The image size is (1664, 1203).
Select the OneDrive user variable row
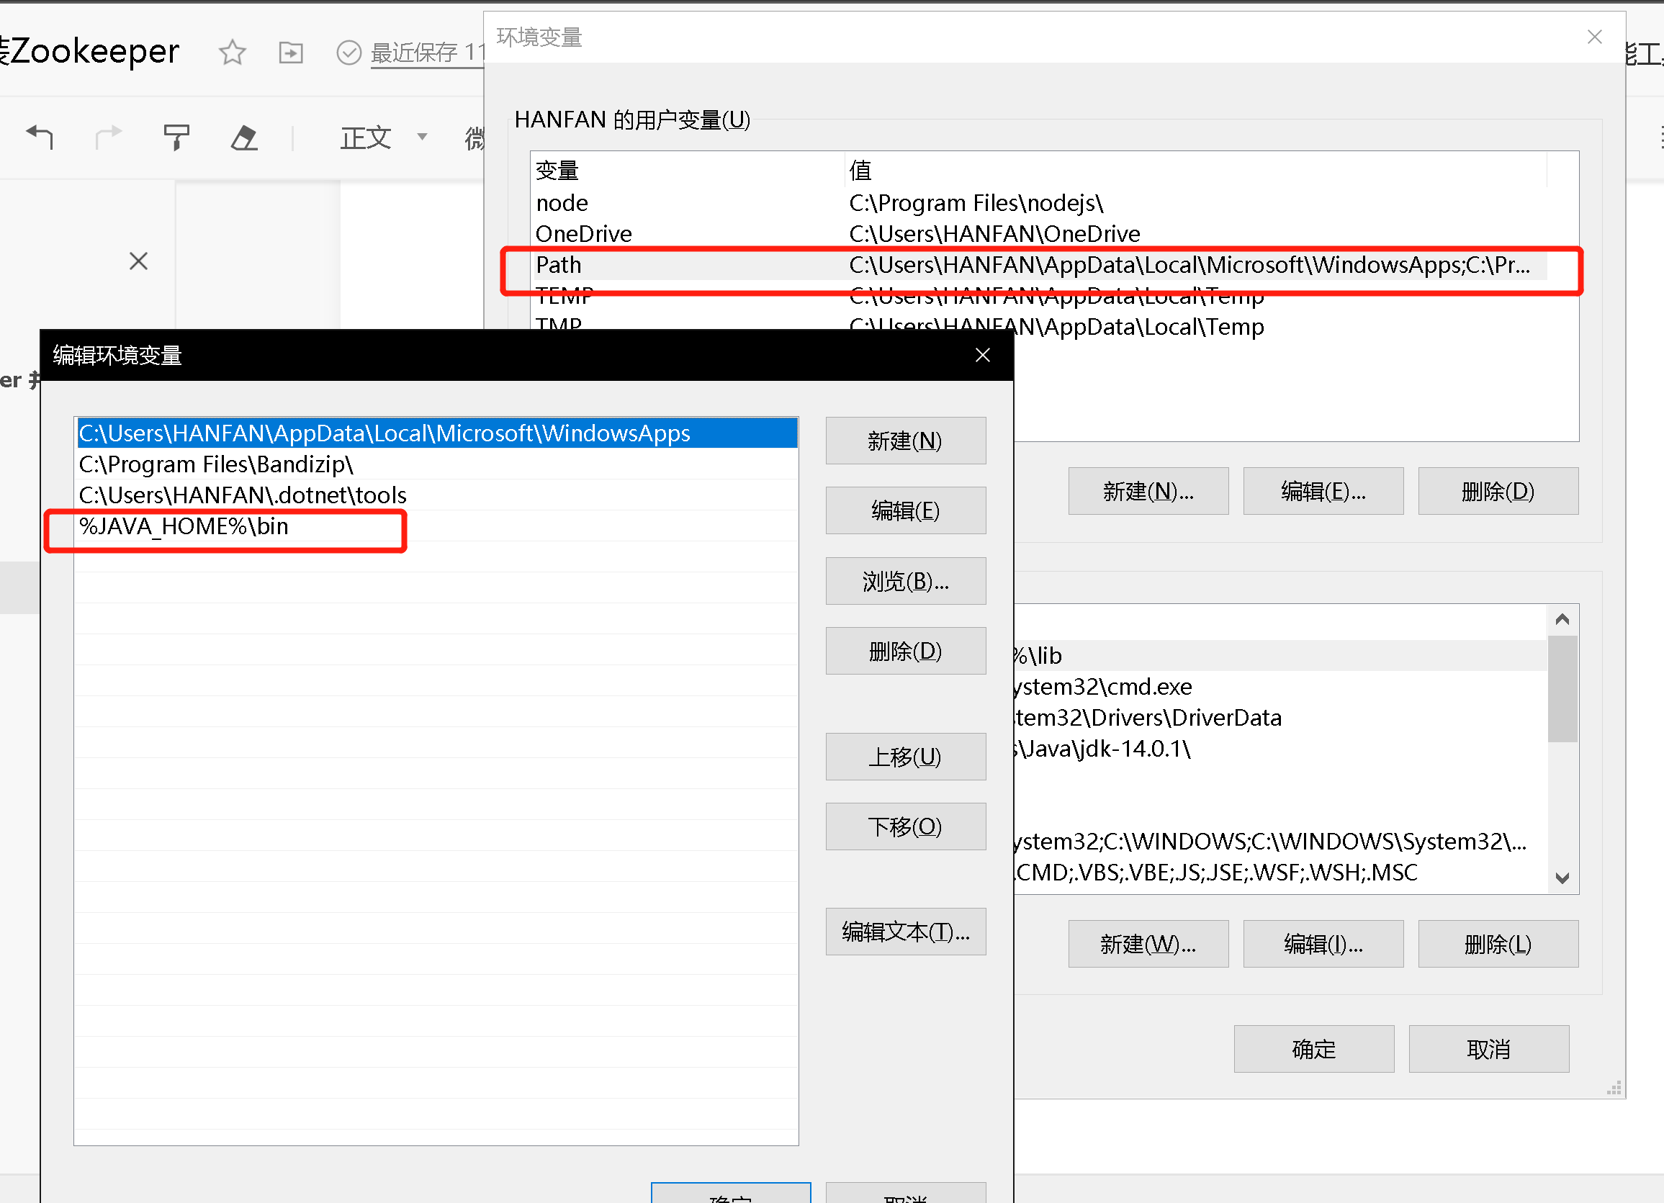[1039, 233]
